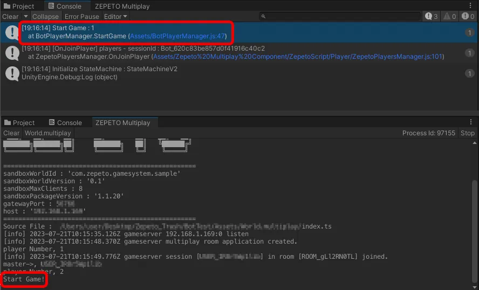Click info icon of OnJoinPlayer entry
Viewport: 479px width, 290px height.
12,53
